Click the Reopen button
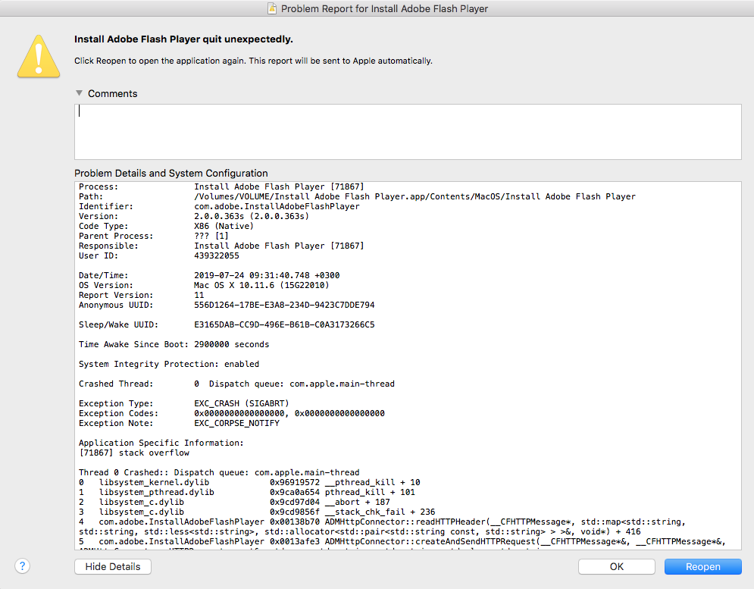The width and height of the screenshot is (754, 589). click(702, 566)
